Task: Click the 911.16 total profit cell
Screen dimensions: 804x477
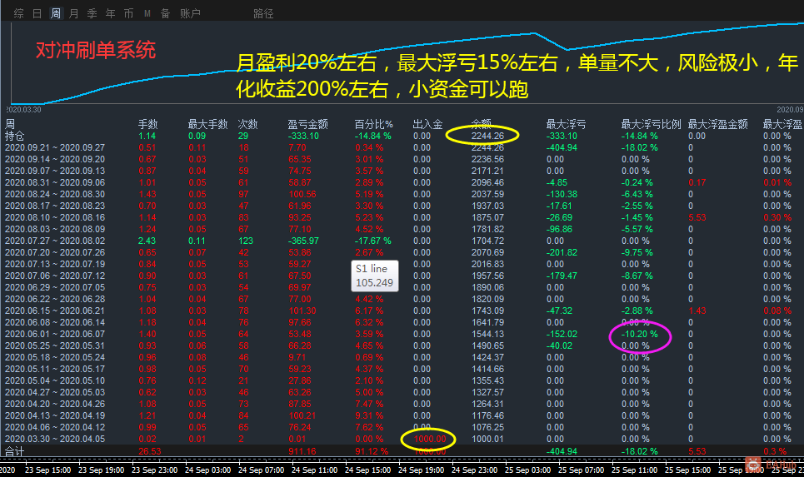Action: (x=302, y=451)
